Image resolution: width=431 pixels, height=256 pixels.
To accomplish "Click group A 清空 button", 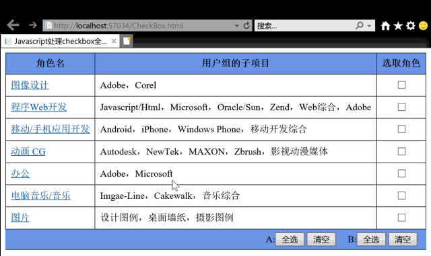I will [x=321, y=239].
